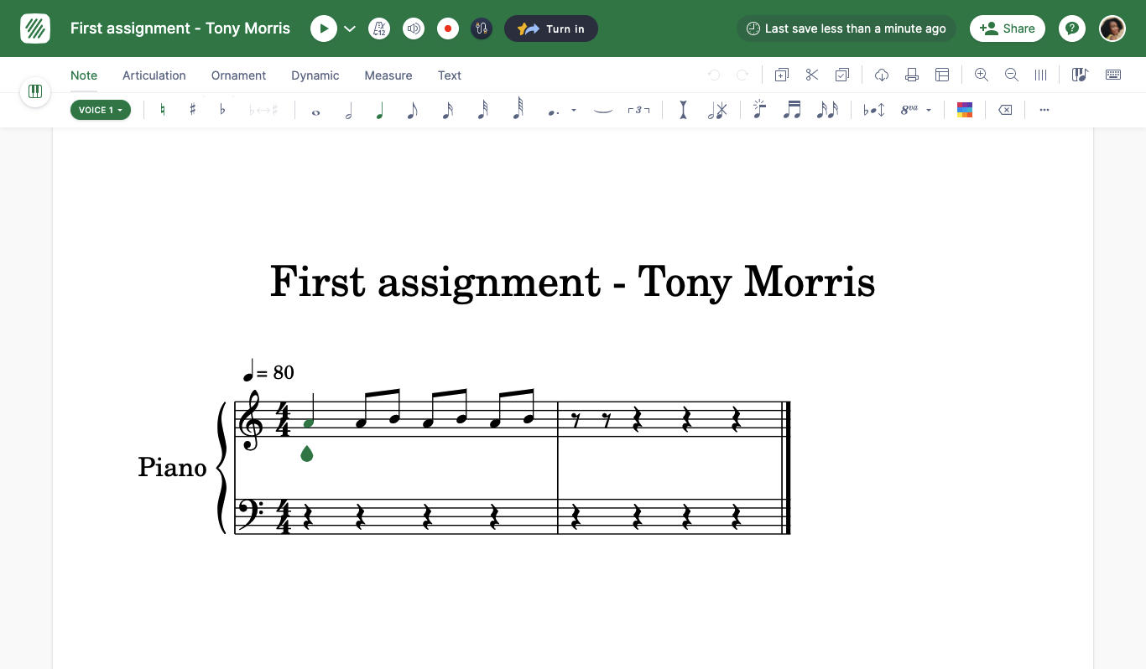This screenshot has height=669, width=1146.
Task: Open the Dynamic tab
Action: (315, 75)
